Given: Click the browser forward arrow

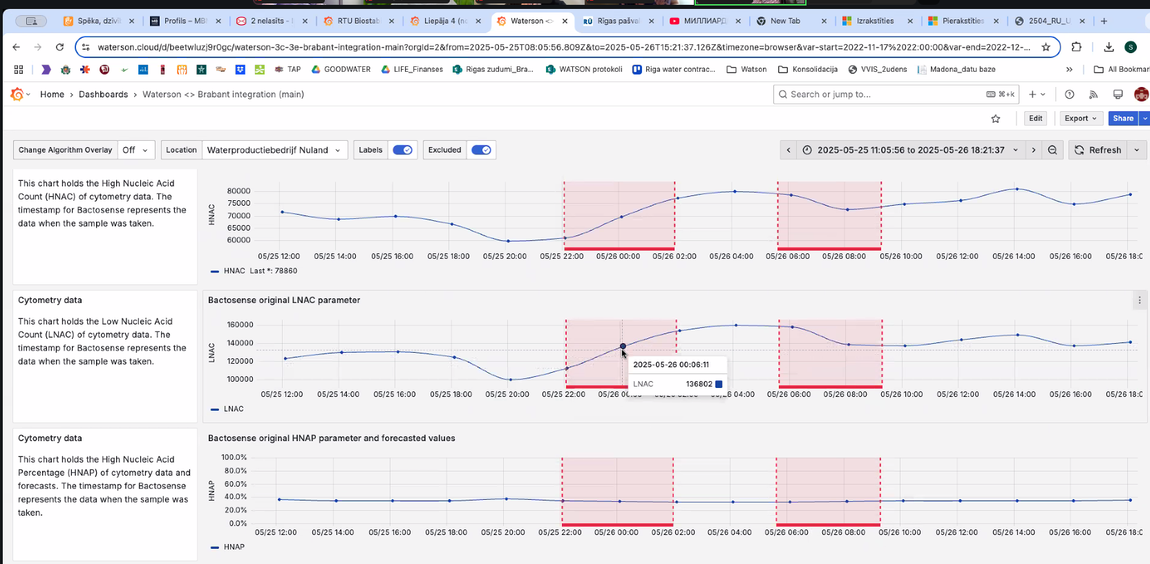Looking at the screenshot, I should (x=38, y=47).
